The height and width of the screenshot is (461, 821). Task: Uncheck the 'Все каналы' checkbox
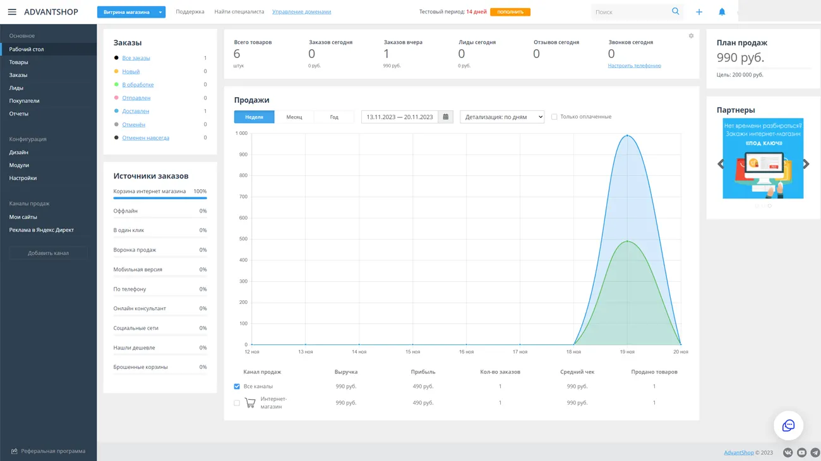[x=237, y=387]
